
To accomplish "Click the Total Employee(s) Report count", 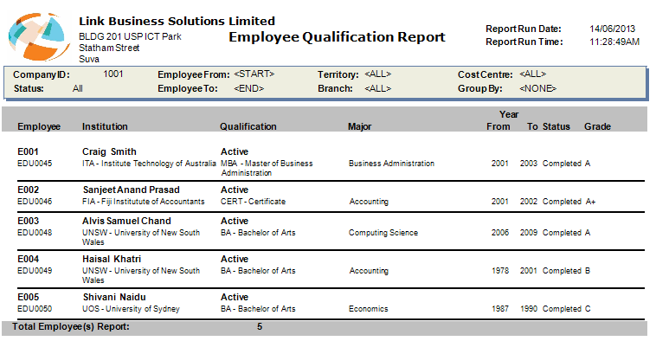I will (x=260, y=326).
